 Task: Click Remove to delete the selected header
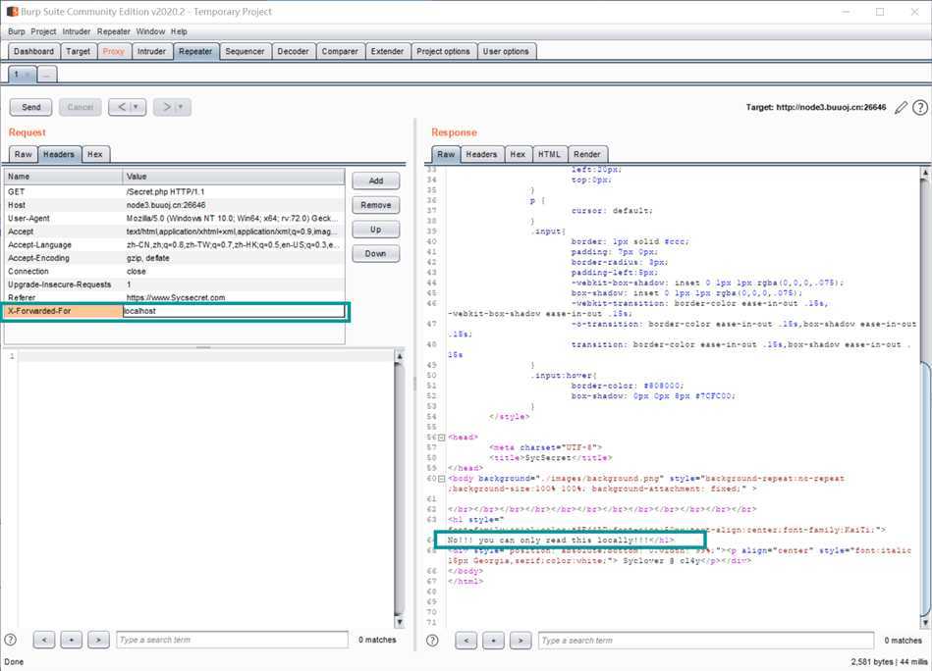pyautogui.click(x=376, y=205)
